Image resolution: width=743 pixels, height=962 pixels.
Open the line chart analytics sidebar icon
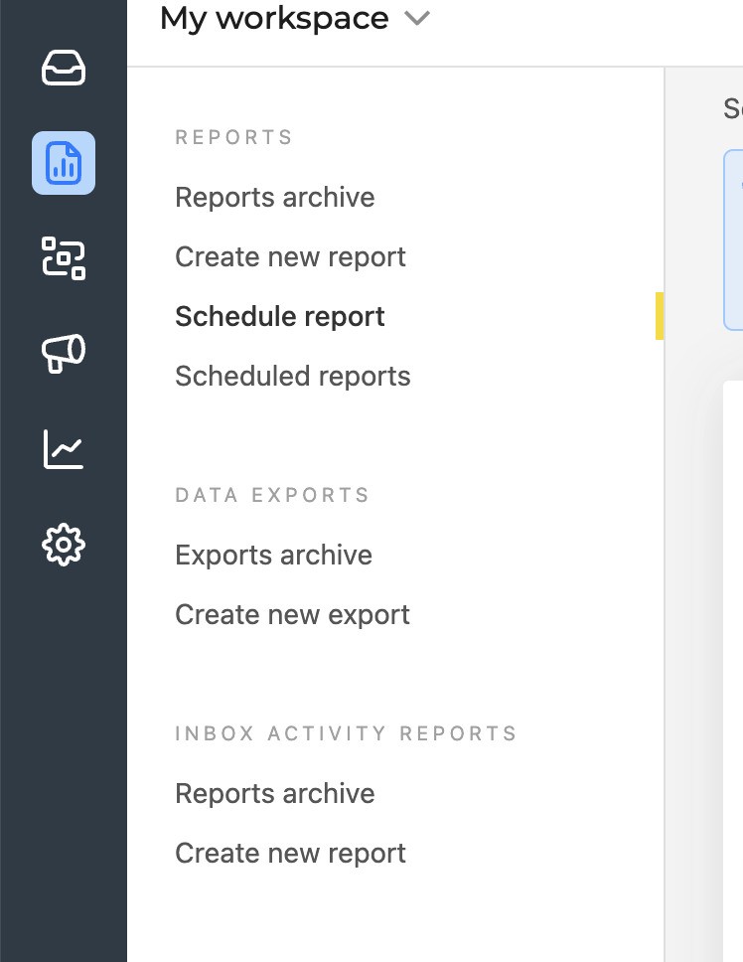coord(64,449)
